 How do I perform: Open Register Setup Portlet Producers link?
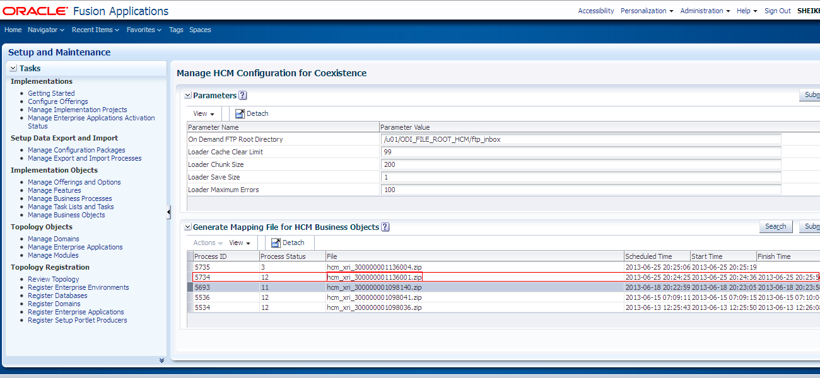coord(78,320)
